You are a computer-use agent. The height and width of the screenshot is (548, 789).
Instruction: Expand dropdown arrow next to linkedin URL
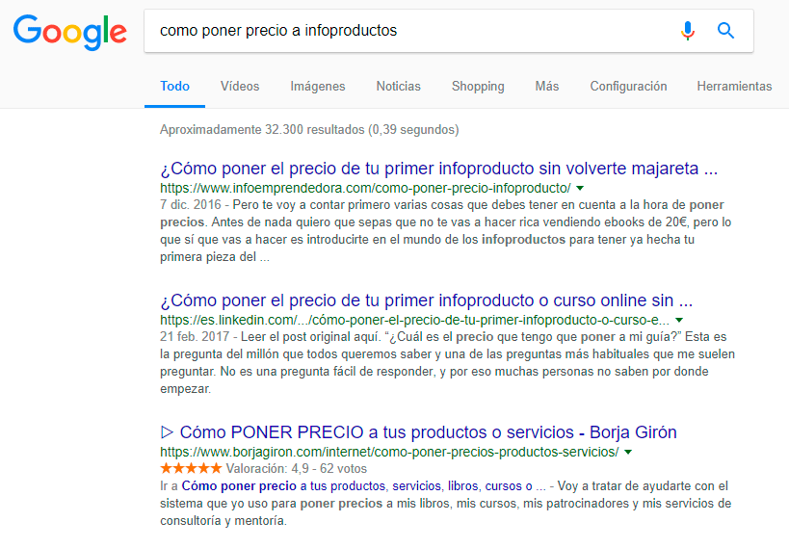[x=679, y=320]
